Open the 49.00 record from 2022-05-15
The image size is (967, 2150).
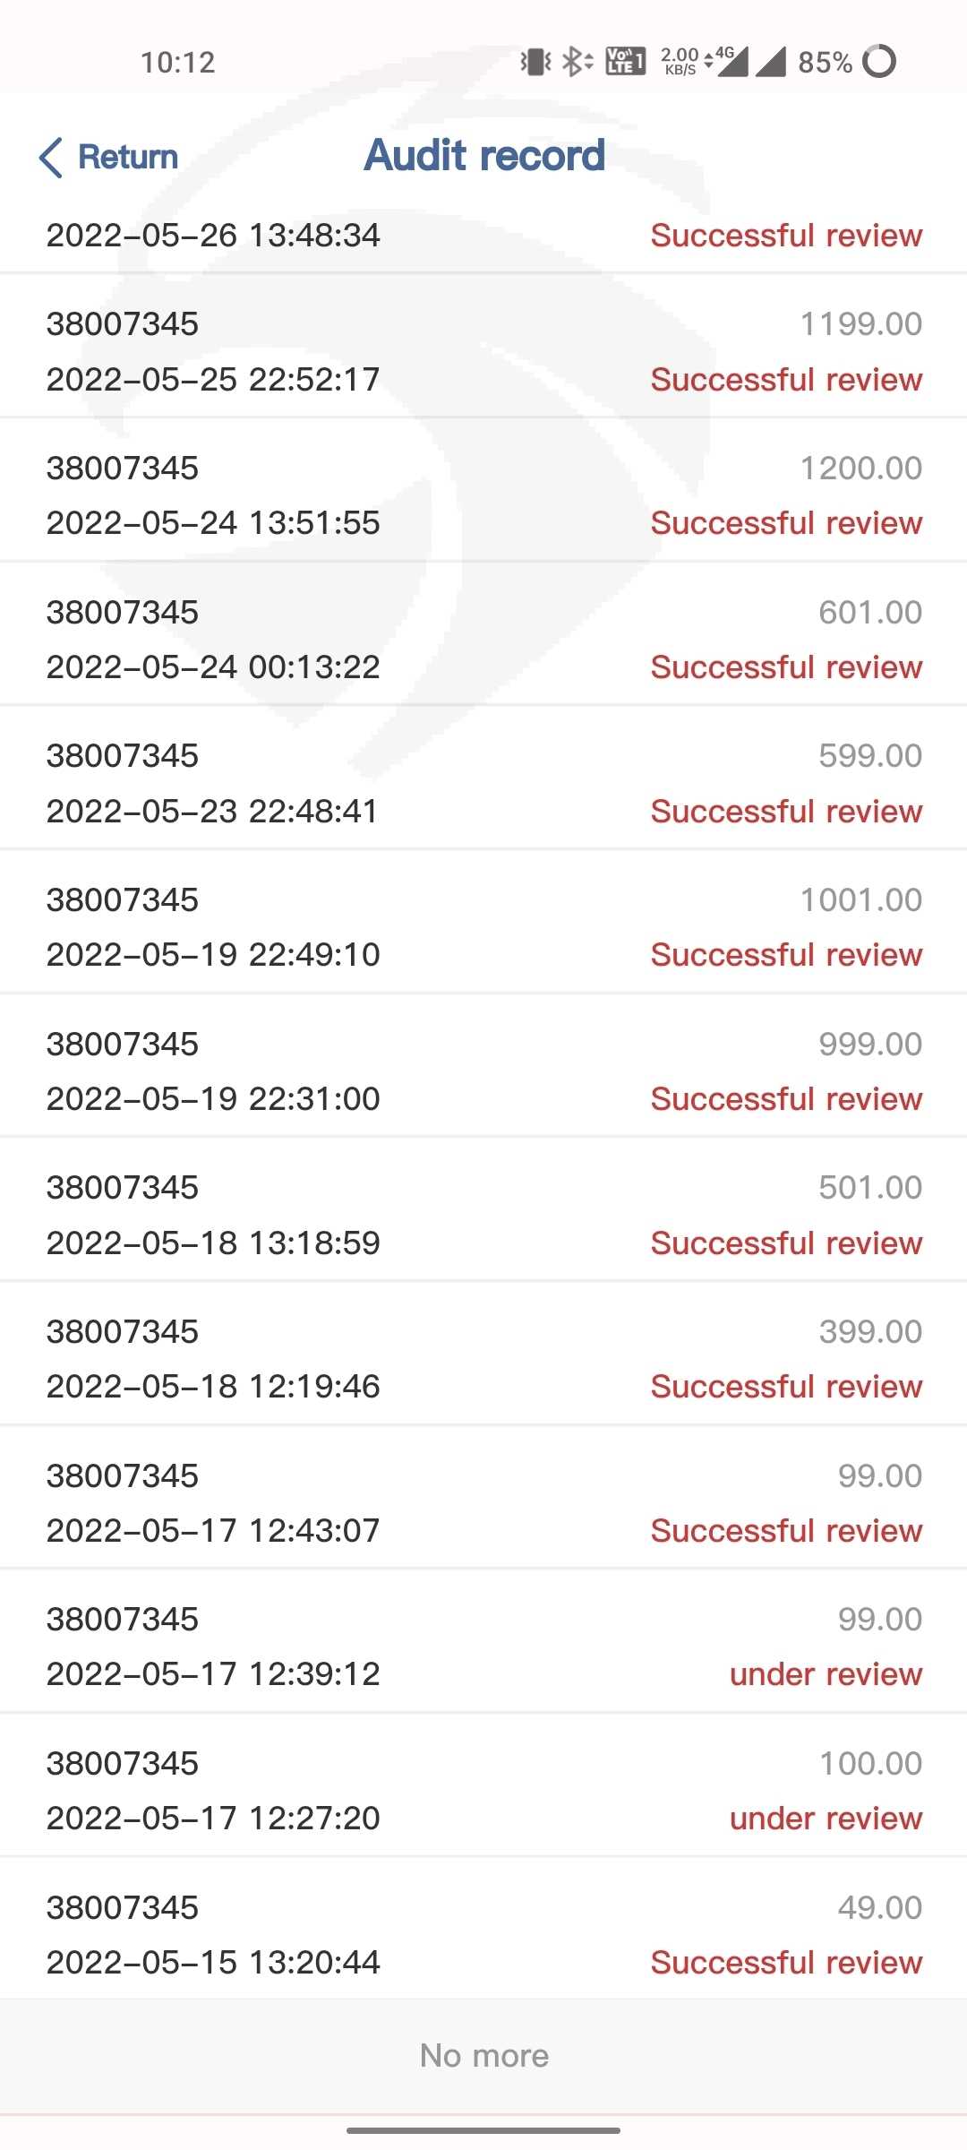pyautogui.click(x=483, y=1935)
